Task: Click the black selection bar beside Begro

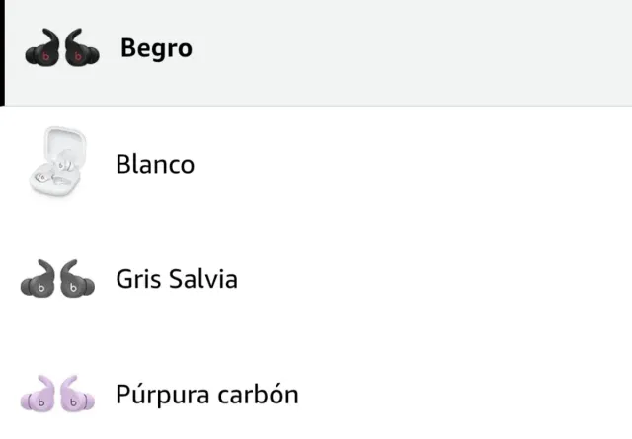Action: (2, 51)
